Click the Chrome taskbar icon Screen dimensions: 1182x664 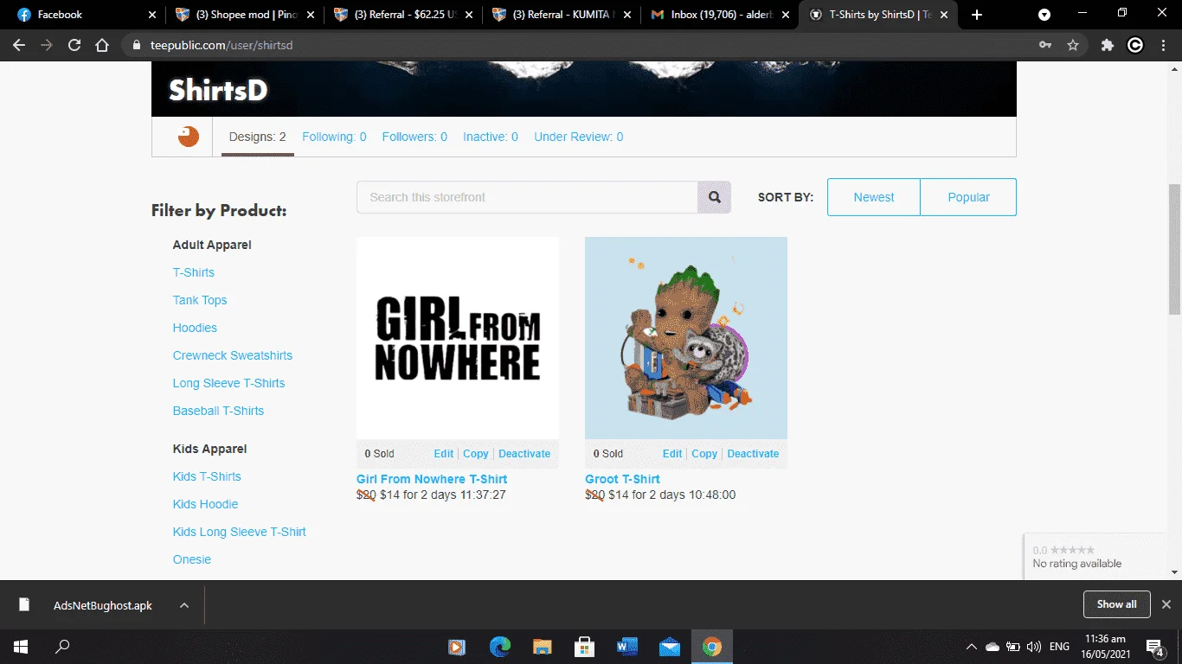[712, 646]
